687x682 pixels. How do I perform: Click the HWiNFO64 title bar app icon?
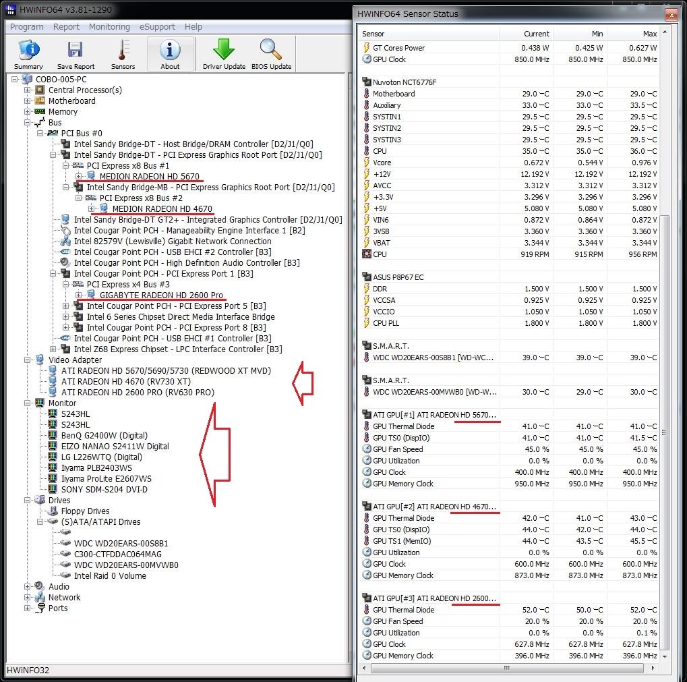click(x=11, y=9)
